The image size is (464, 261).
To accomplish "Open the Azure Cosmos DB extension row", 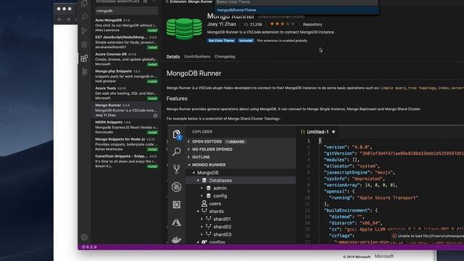I will point(126,59).
